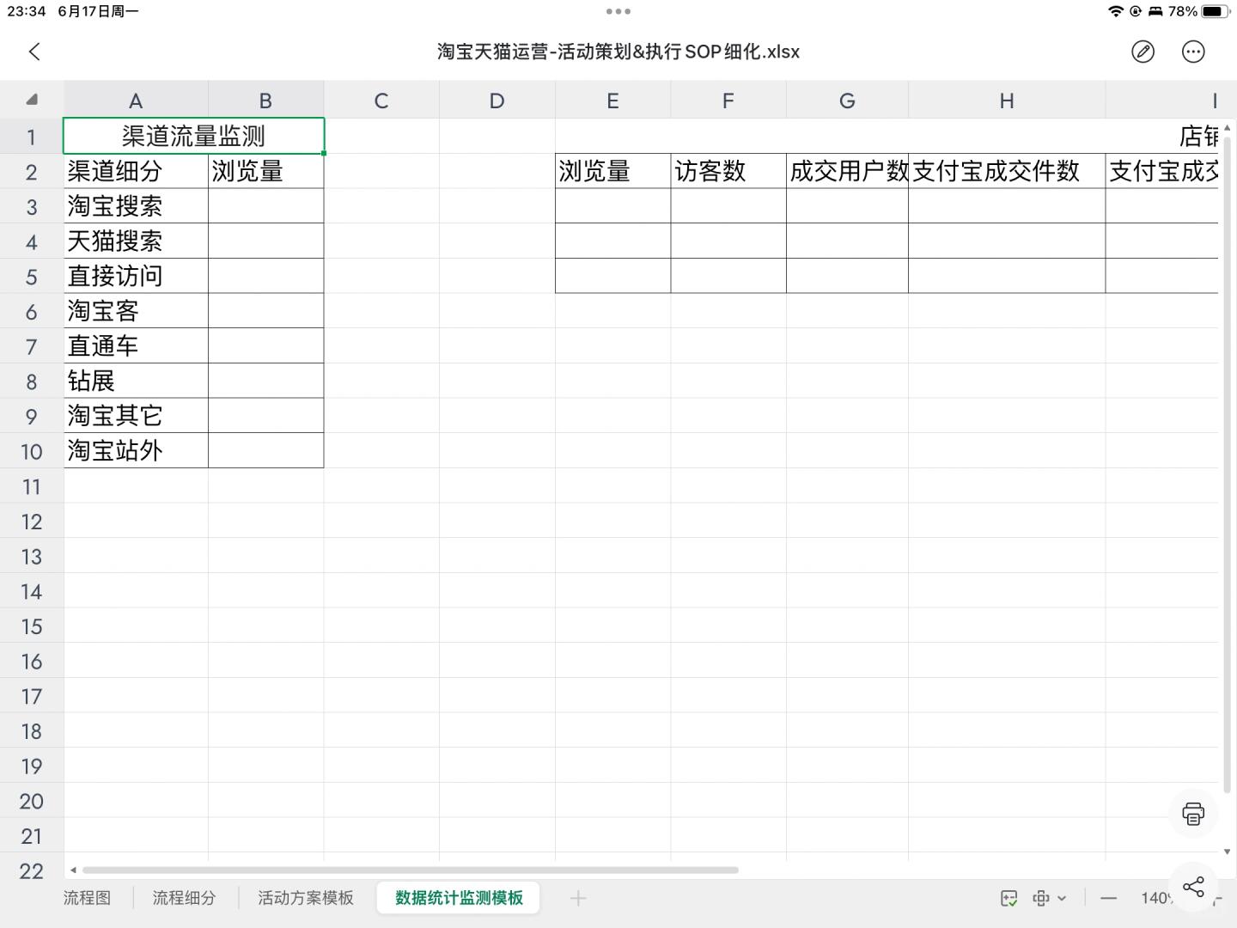Image resolution: width=1237 pixels, height=928 pixels.
Task: Select the cell 直接访问
Action: click(x=136, y=276)
